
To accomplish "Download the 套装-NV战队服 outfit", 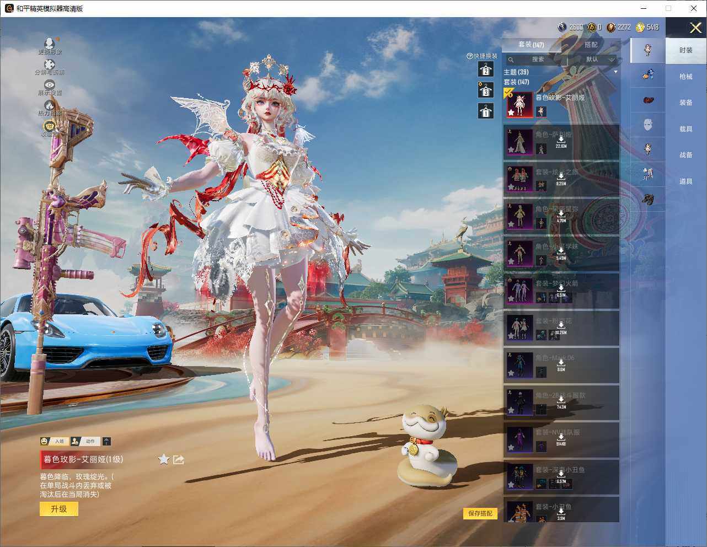I will pos(561,439).
